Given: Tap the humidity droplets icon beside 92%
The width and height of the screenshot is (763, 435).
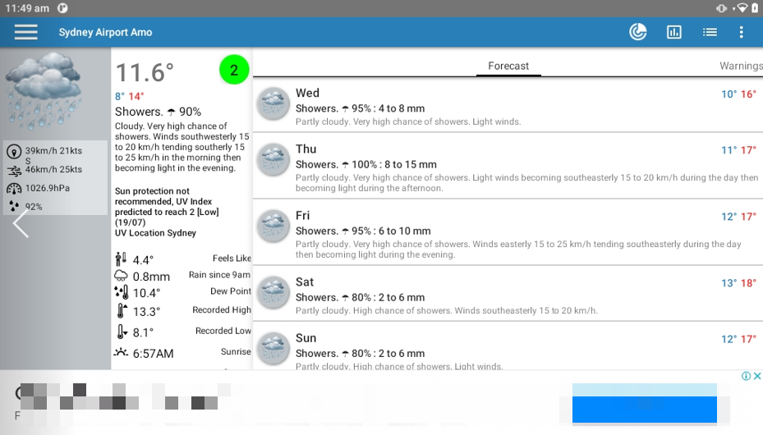Looking at the screenshot, I should pos(14,207).
